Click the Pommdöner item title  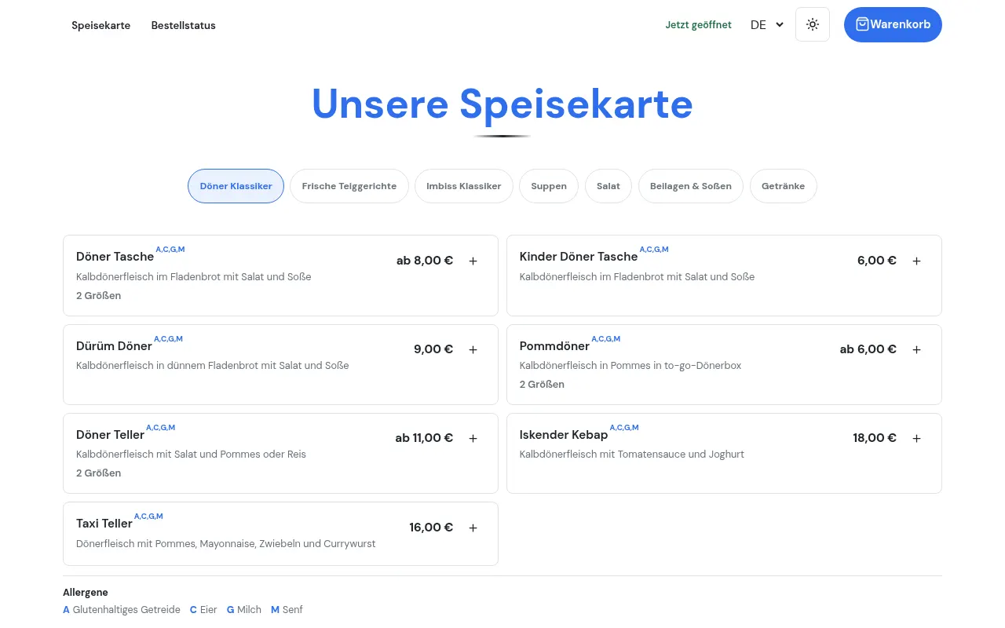click(554, 346)
